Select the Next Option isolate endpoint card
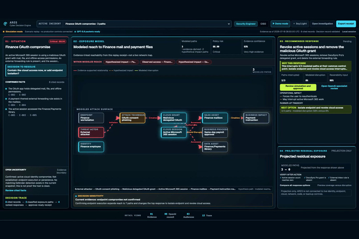 point(315,109)
